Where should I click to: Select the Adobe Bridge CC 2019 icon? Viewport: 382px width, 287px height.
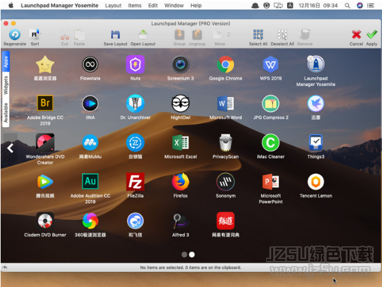(45, 103)
